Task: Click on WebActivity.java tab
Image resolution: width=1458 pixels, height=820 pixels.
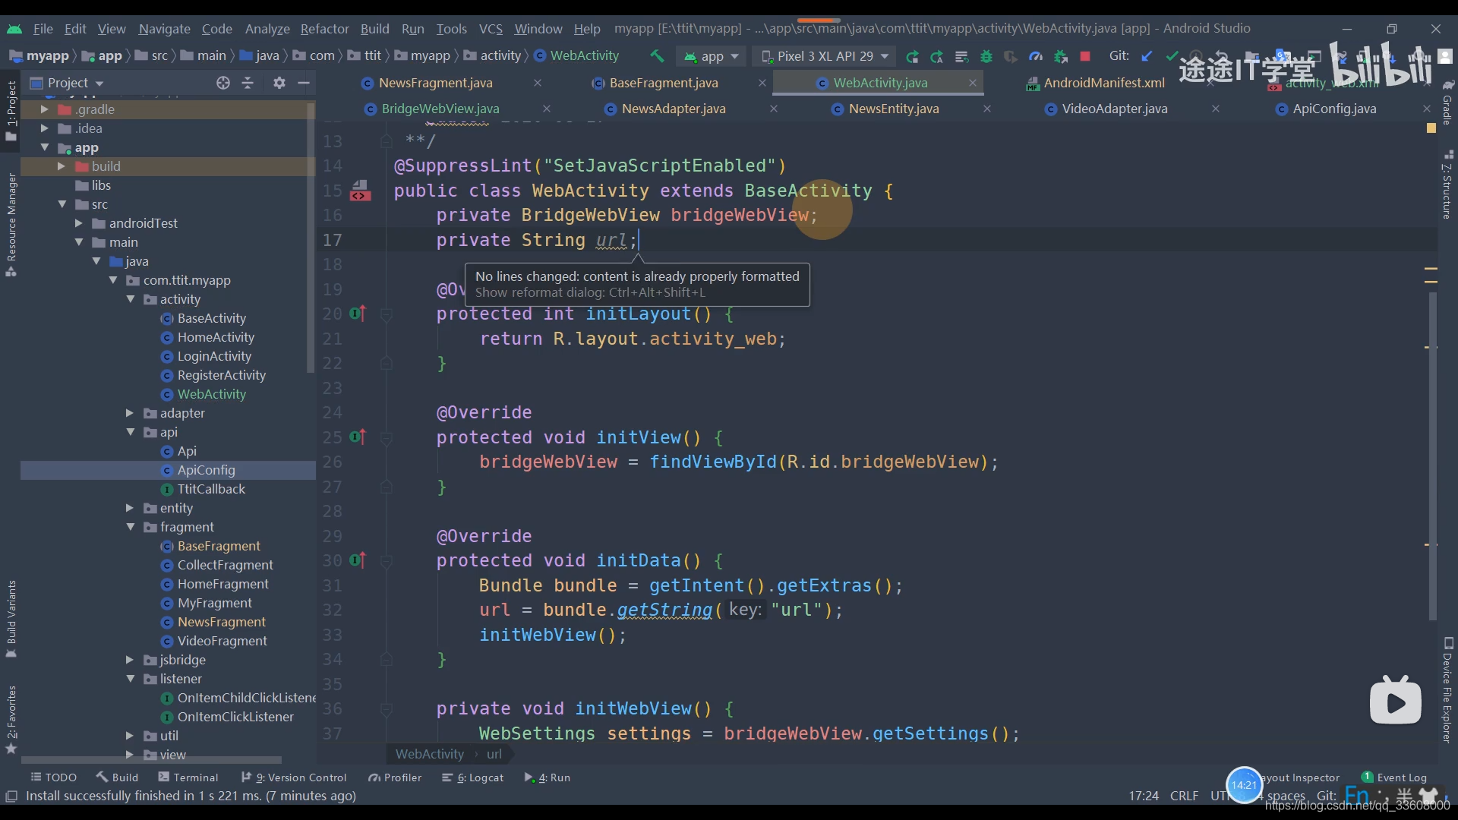Action: pos(879,82)
